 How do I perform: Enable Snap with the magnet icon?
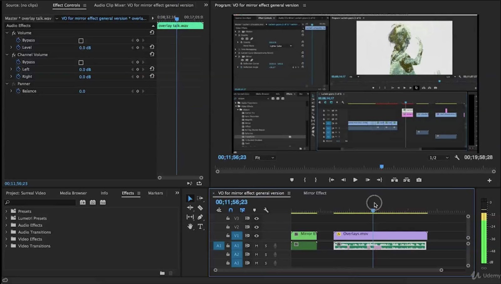(230, 210)
